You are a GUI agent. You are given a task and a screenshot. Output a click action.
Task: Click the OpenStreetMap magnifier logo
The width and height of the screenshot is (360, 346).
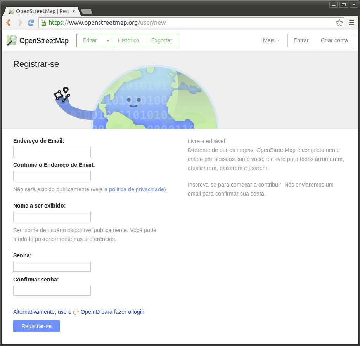(x=12, y=40)
